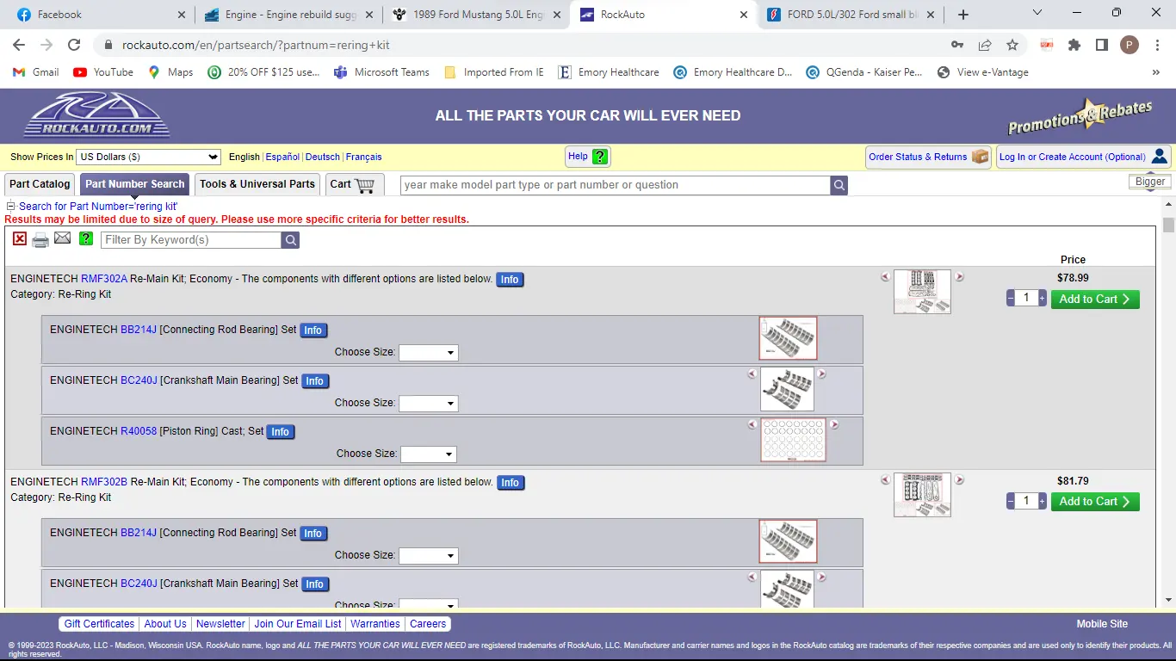
Task: Increase quantity for RMF302B kit
Action: tap(1043, 501)
